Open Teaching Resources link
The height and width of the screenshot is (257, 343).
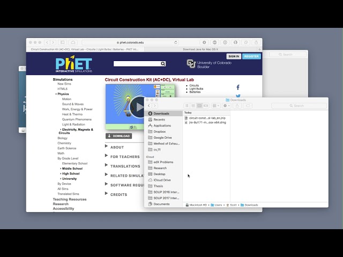point(70,199)
